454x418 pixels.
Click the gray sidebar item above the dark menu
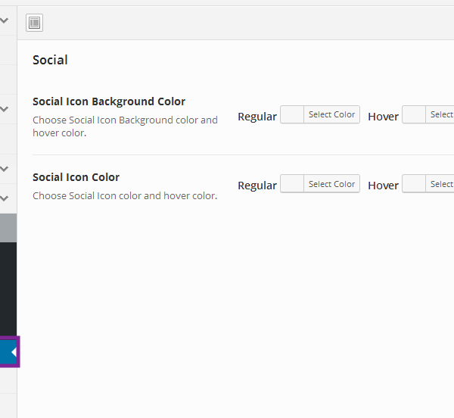(8, 227)
